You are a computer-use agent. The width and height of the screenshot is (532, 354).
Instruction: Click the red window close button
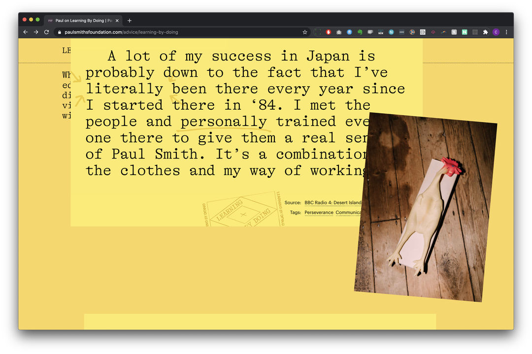[x=25, y=20]
